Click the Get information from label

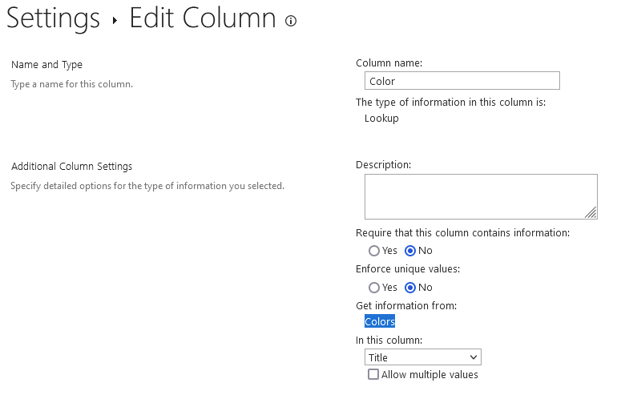pos(406,305)
